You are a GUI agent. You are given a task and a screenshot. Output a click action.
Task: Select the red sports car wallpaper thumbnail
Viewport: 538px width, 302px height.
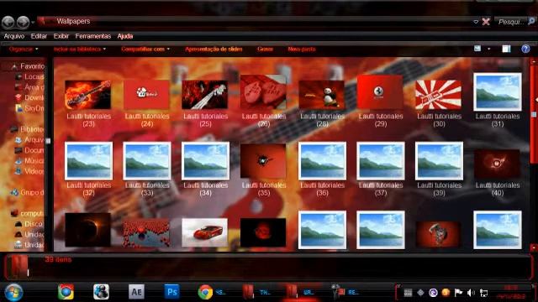click(x=205, y=232)
